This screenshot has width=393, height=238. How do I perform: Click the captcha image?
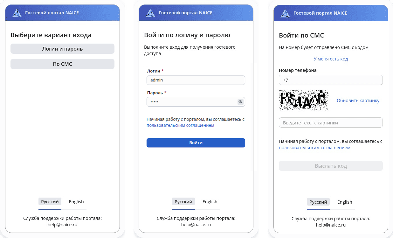pos(304,100)
